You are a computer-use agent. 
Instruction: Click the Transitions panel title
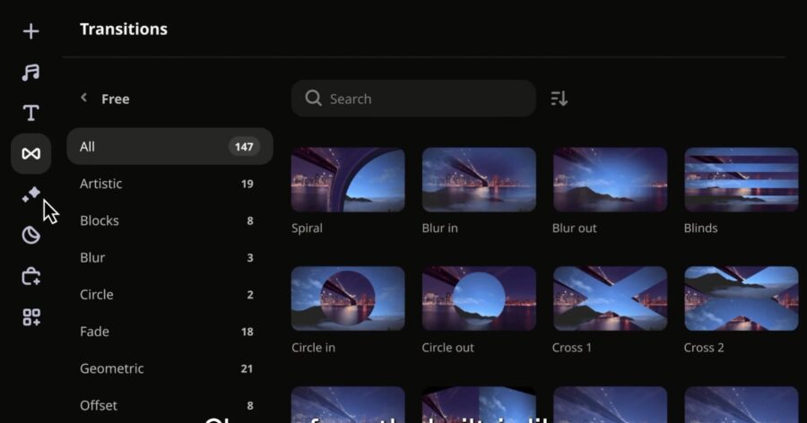click(124, 29)
